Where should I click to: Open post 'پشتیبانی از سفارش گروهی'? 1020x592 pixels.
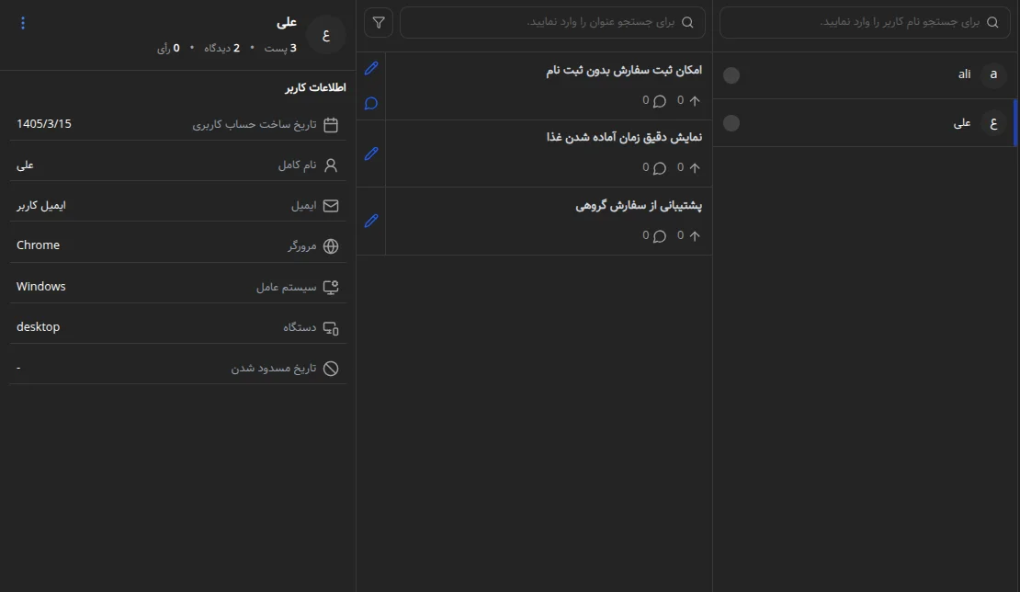638,206
